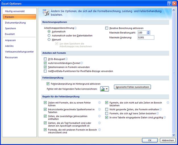This screenshot has height=145, width=178.
Task: Click the help question mark in title bar
Action: tap(169, 3)
